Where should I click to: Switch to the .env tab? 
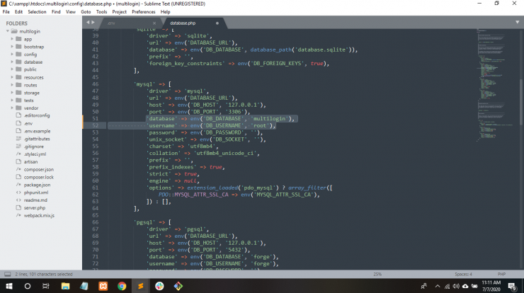(x=130, y=23)
